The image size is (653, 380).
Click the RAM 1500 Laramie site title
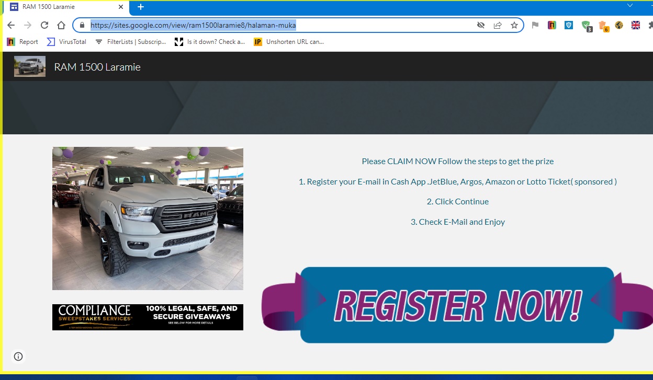97,67
